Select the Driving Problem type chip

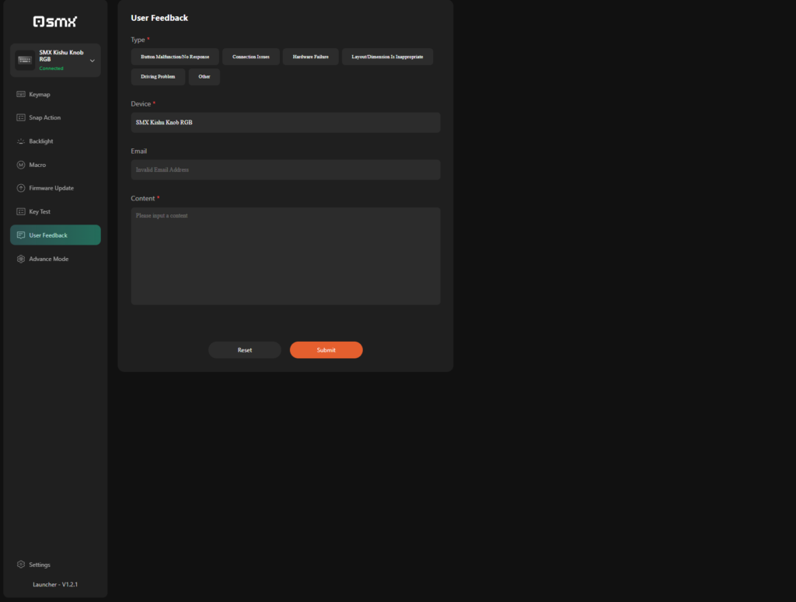click(x=158, y=77)
